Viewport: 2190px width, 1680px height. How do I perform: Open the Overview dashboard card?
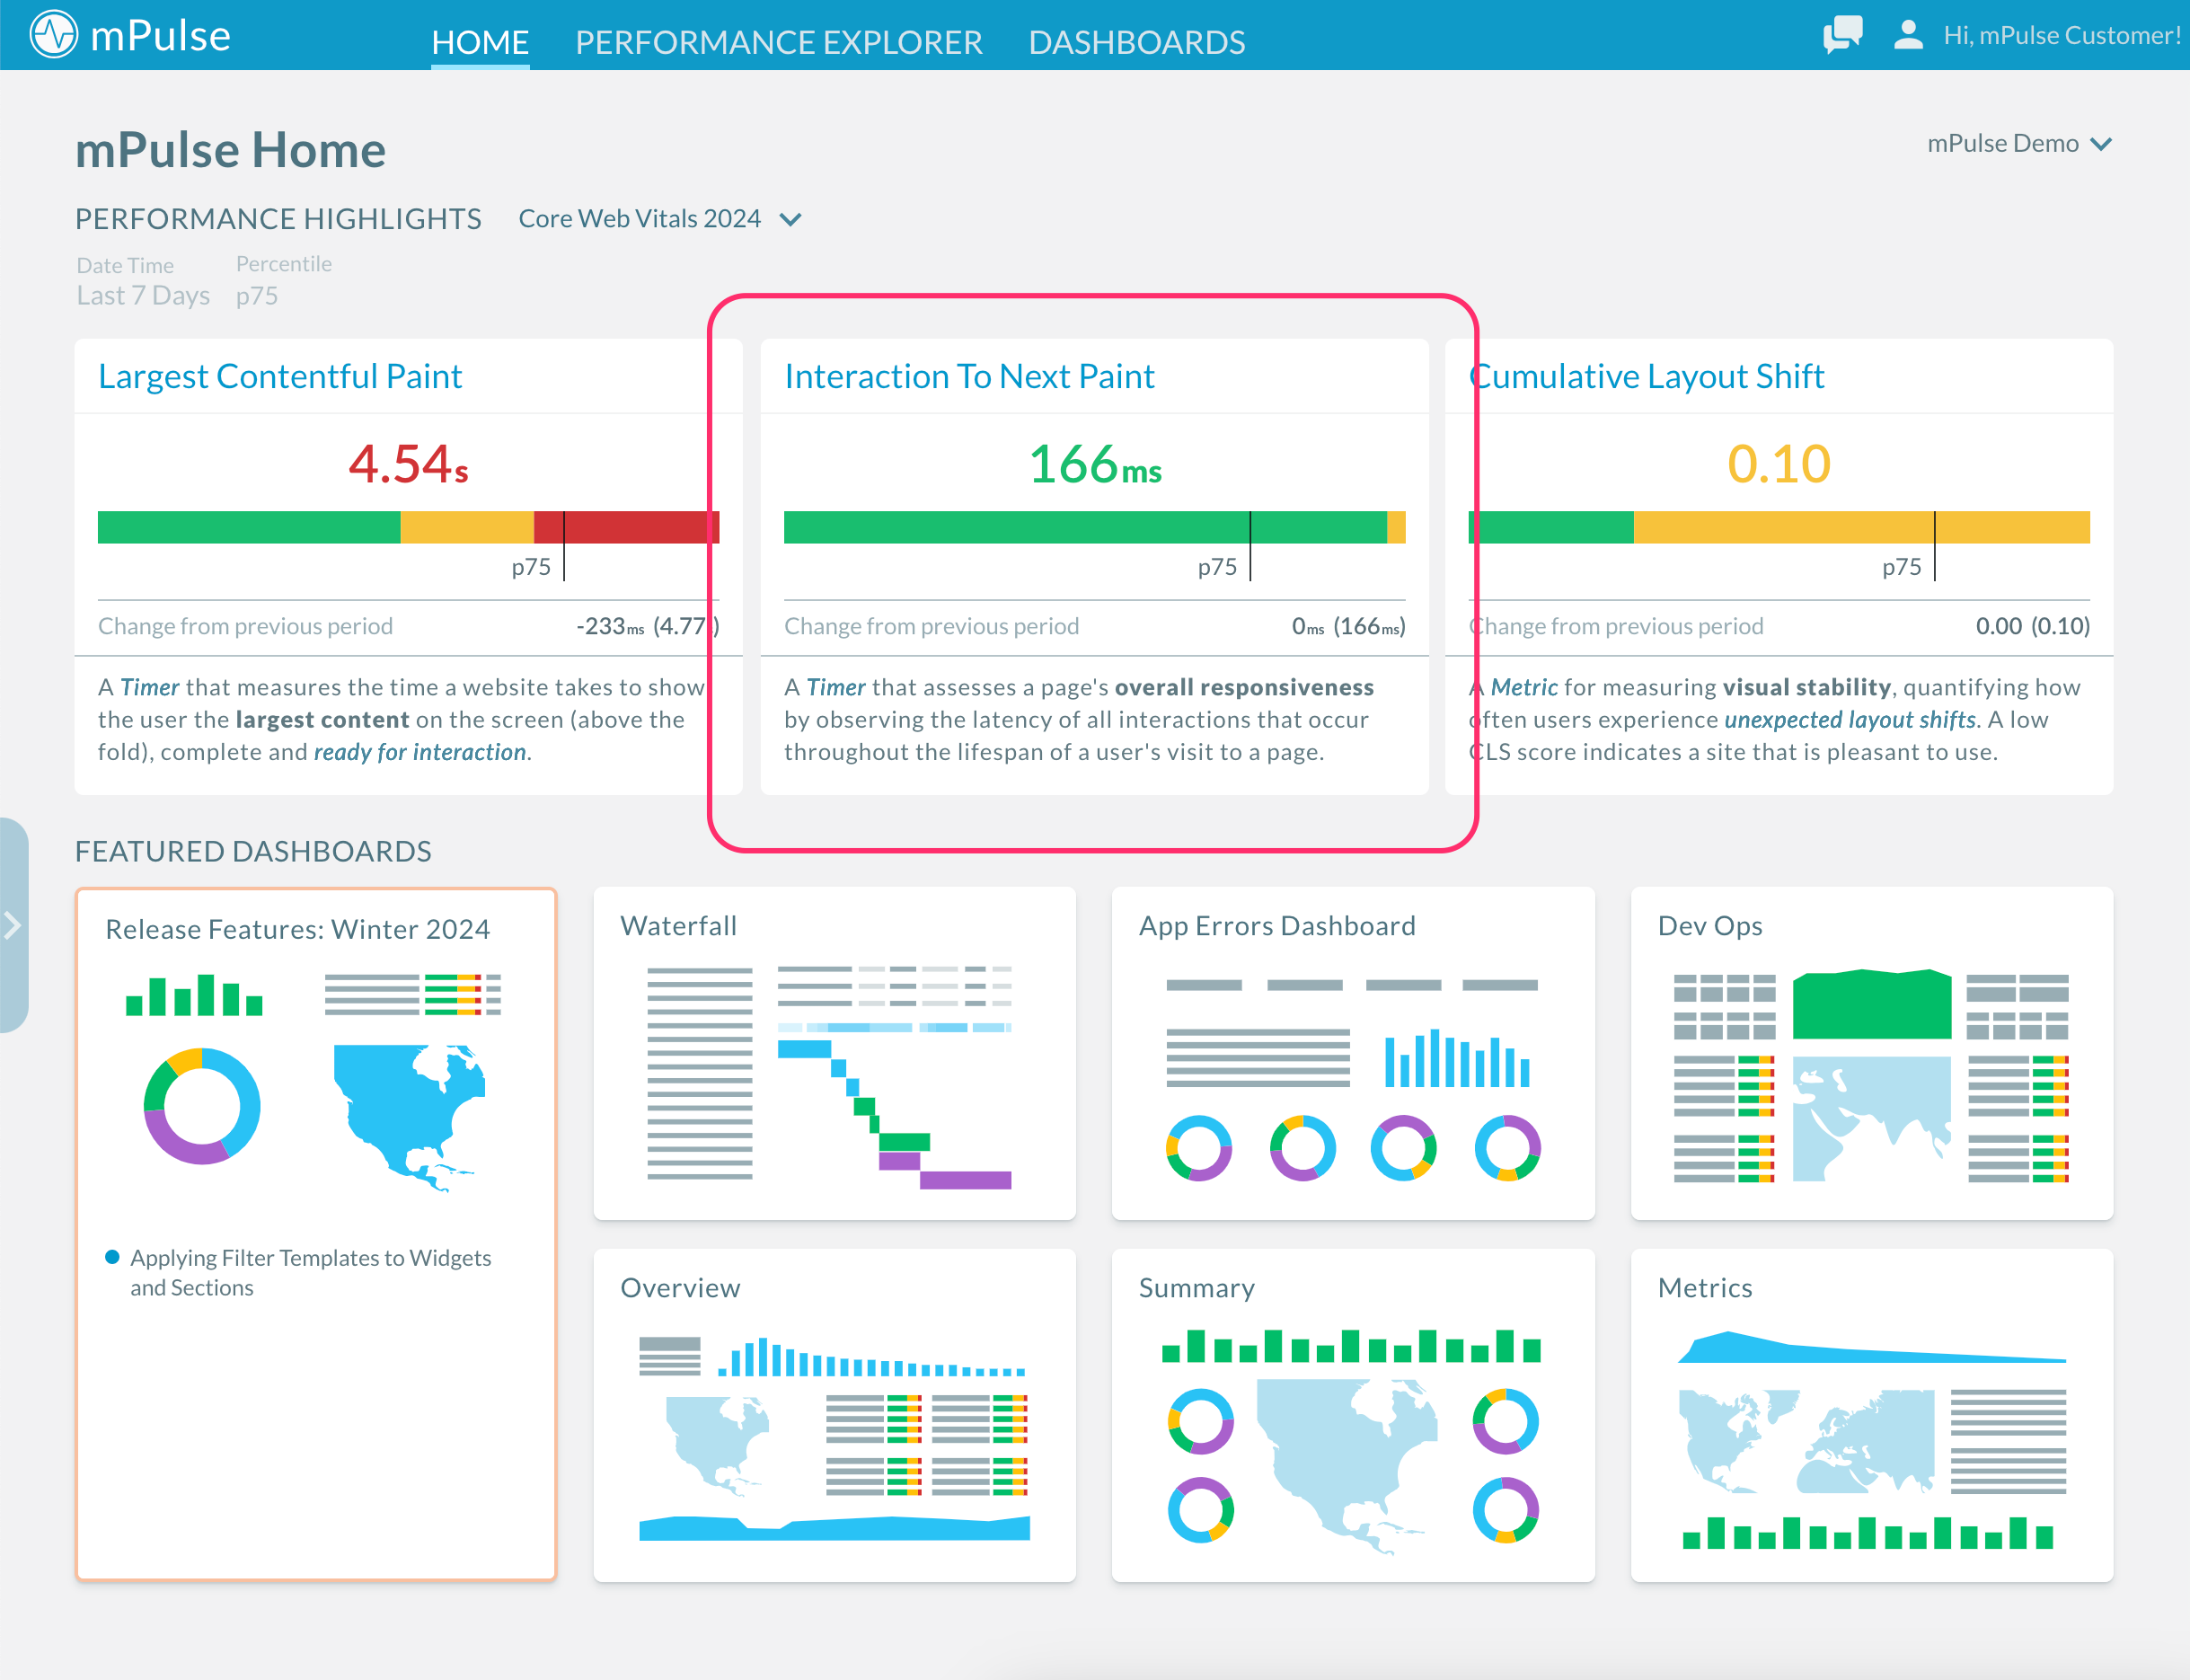tap(835, 1415)
